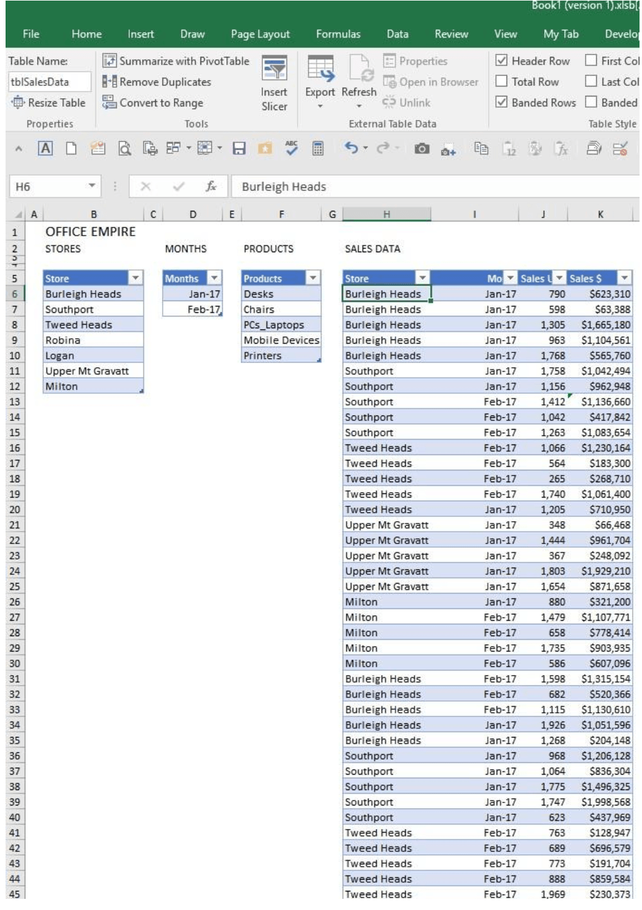Click the ABC Spelling check icon

coord(291,147)
